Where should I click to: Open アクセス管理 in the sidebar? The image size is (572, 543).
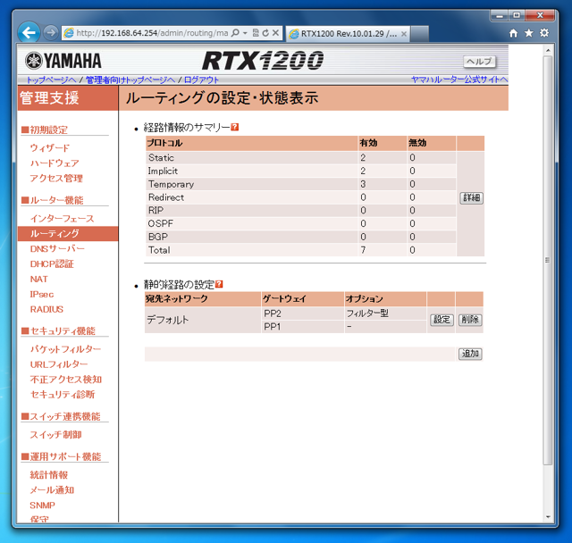pyautogui.click(x=56, y=179)
